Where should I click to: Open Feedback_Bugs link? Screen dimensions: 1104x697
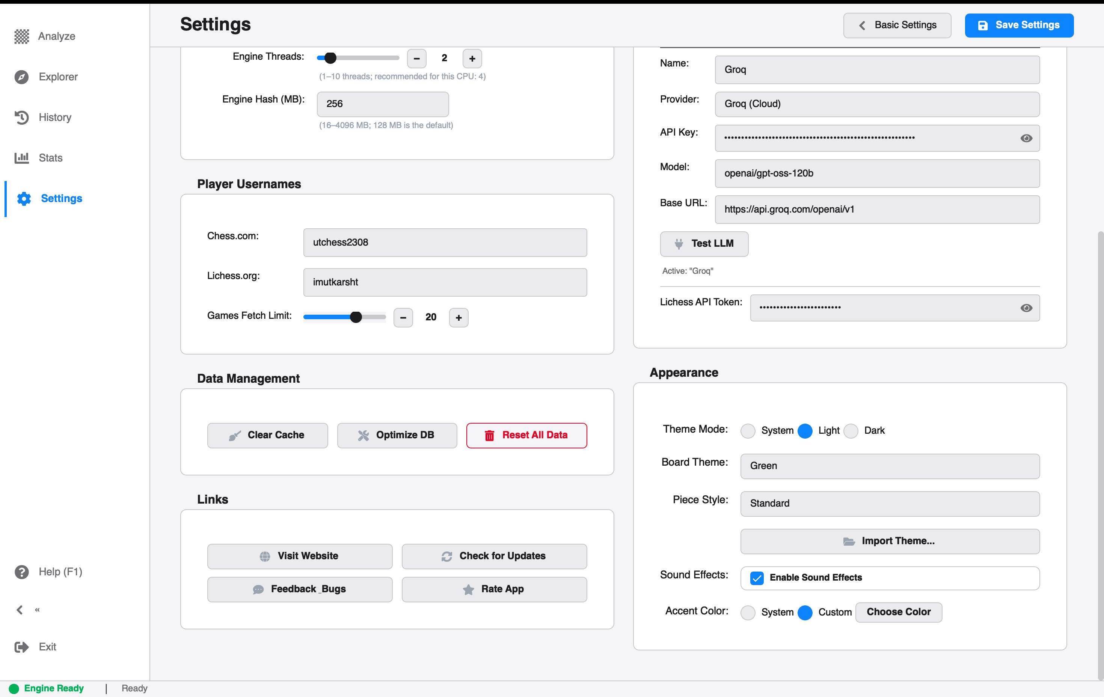[300, 589]
